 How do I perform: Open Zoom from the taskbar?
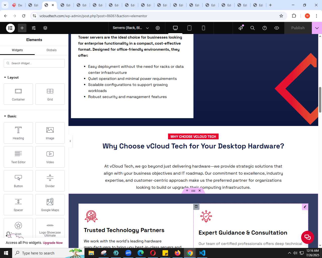(x=128, y=253)
